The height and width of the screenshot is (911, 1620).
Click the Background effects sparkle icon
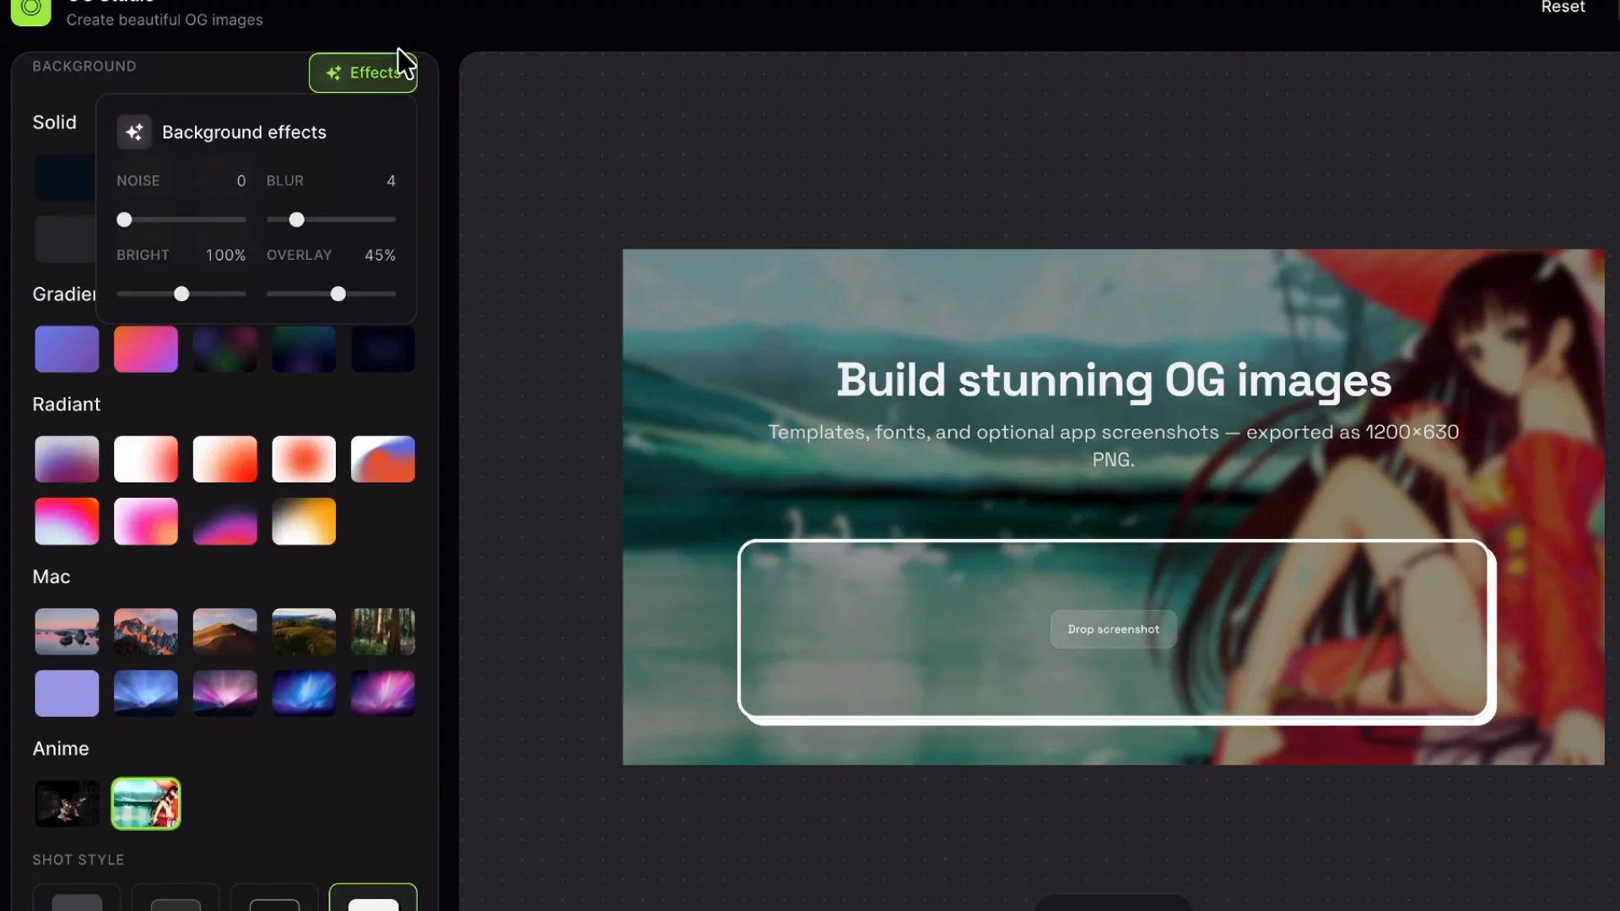pyautogui.click(x=134, y=132)
